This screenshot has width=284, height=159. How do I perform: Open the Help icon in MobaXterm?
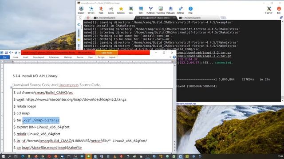click(190, 10)
